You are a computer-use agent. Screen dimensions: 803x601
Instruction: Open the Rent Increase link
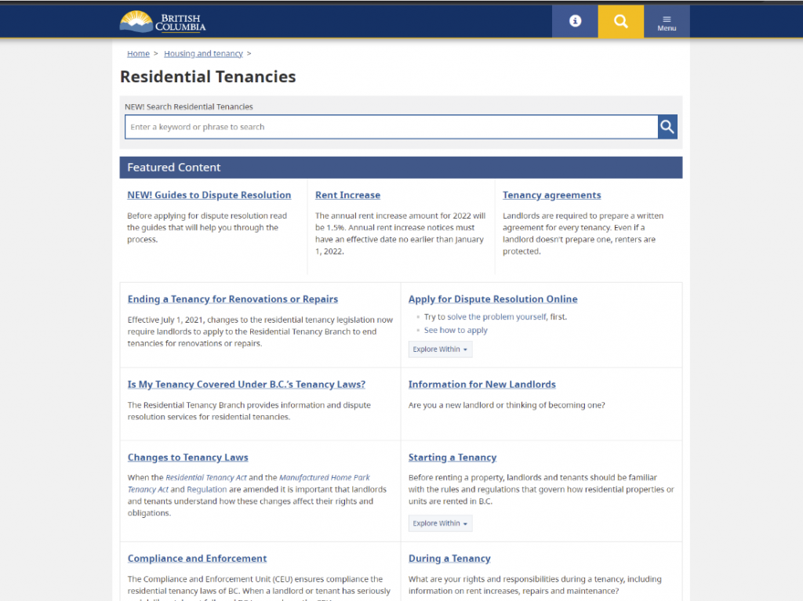(347, 195)
